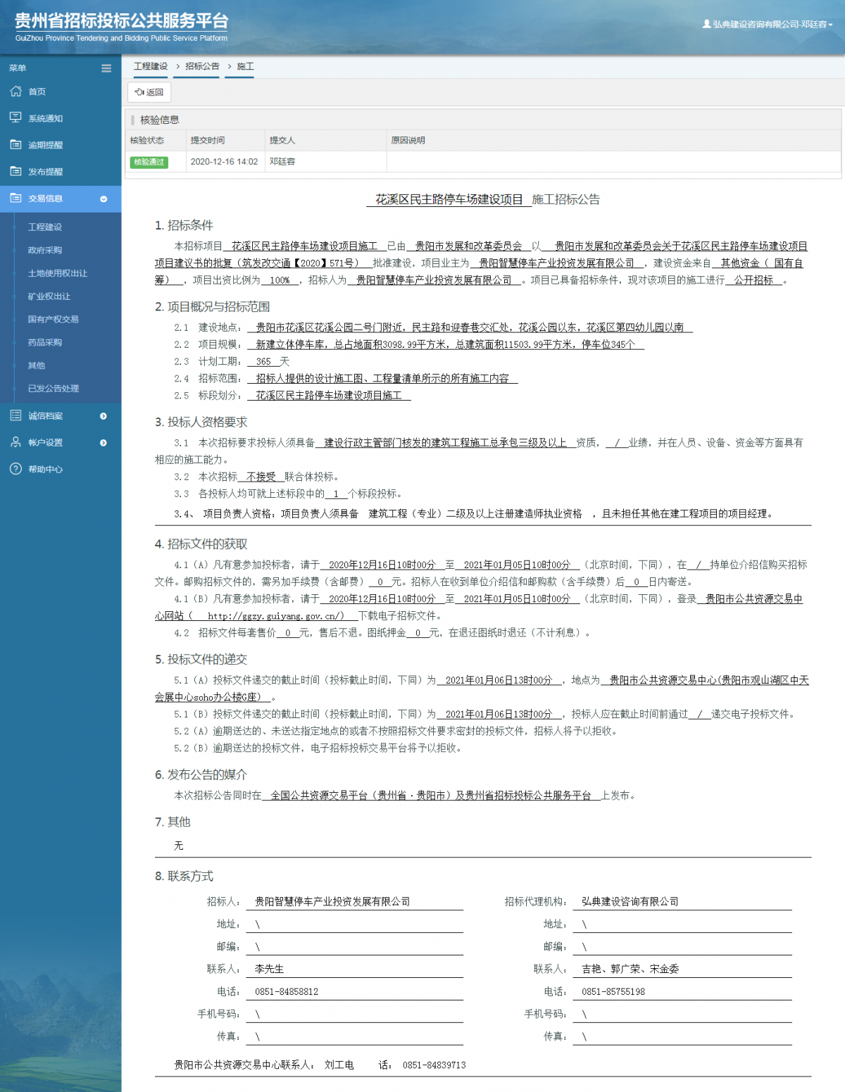845x1092 pixels.
Task: Expand the 帐户设置 section arrow
Action: (x=104, y=443)
